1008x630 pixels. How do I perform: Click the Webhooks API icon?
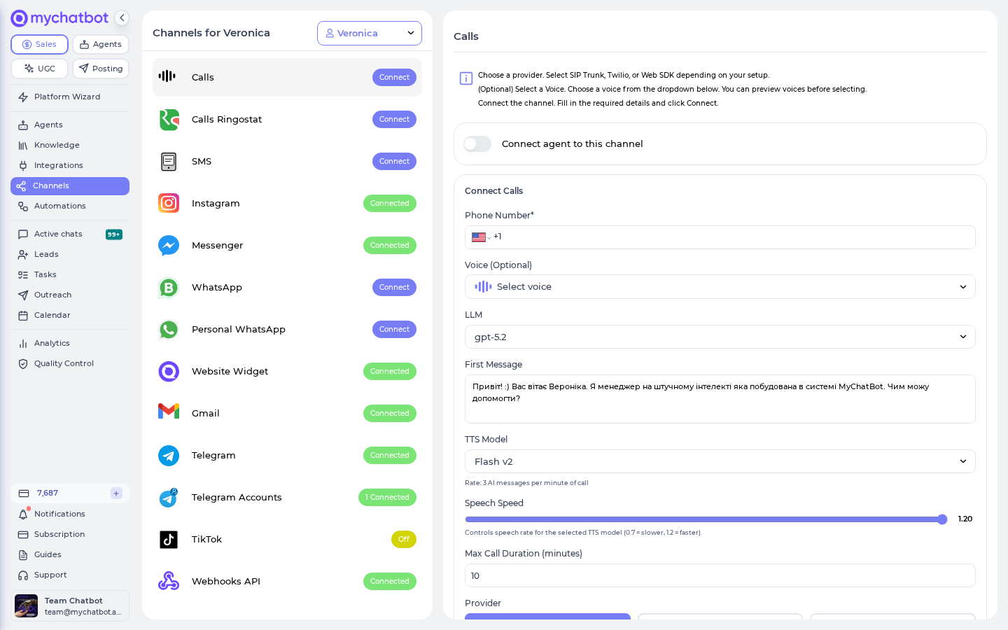(169, 581)
